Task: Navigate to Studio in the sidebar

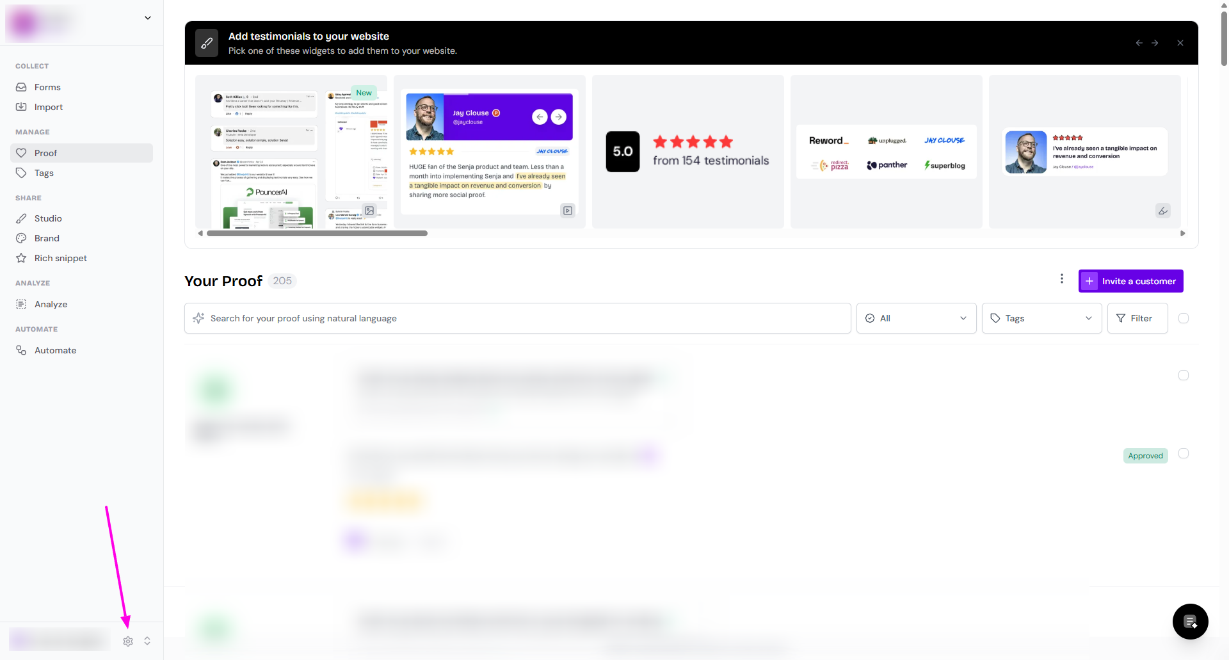Action: pos(48,218)
